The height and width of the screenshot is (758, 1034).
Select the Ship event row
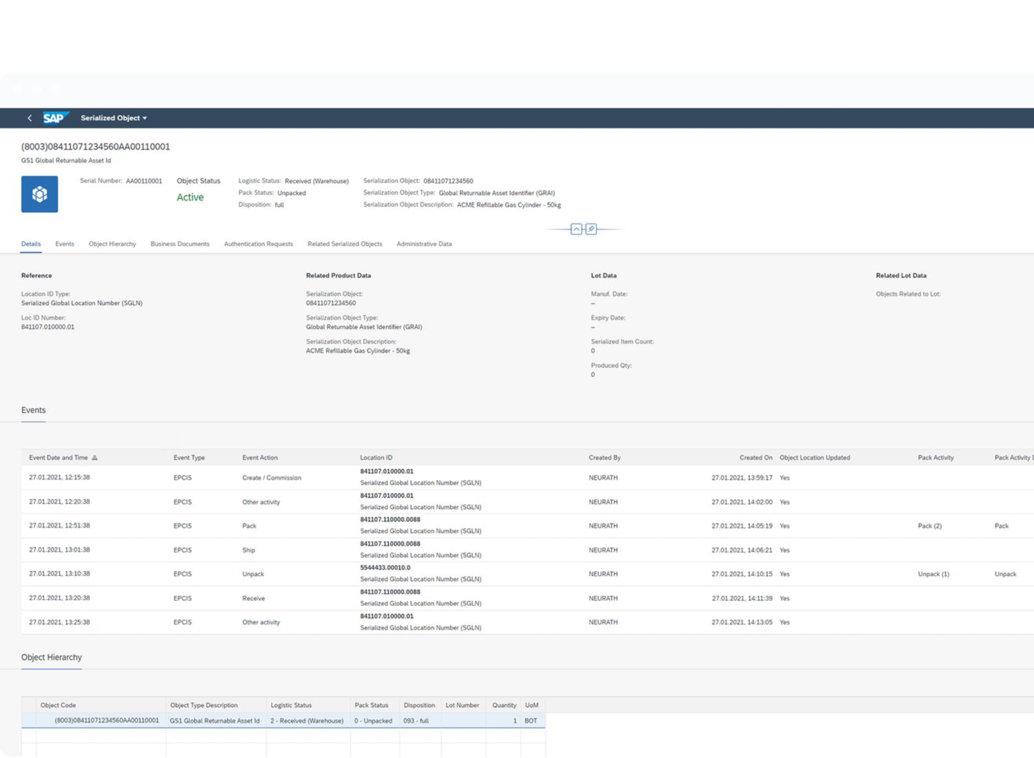pyautogui.click(x=249, y=550)
